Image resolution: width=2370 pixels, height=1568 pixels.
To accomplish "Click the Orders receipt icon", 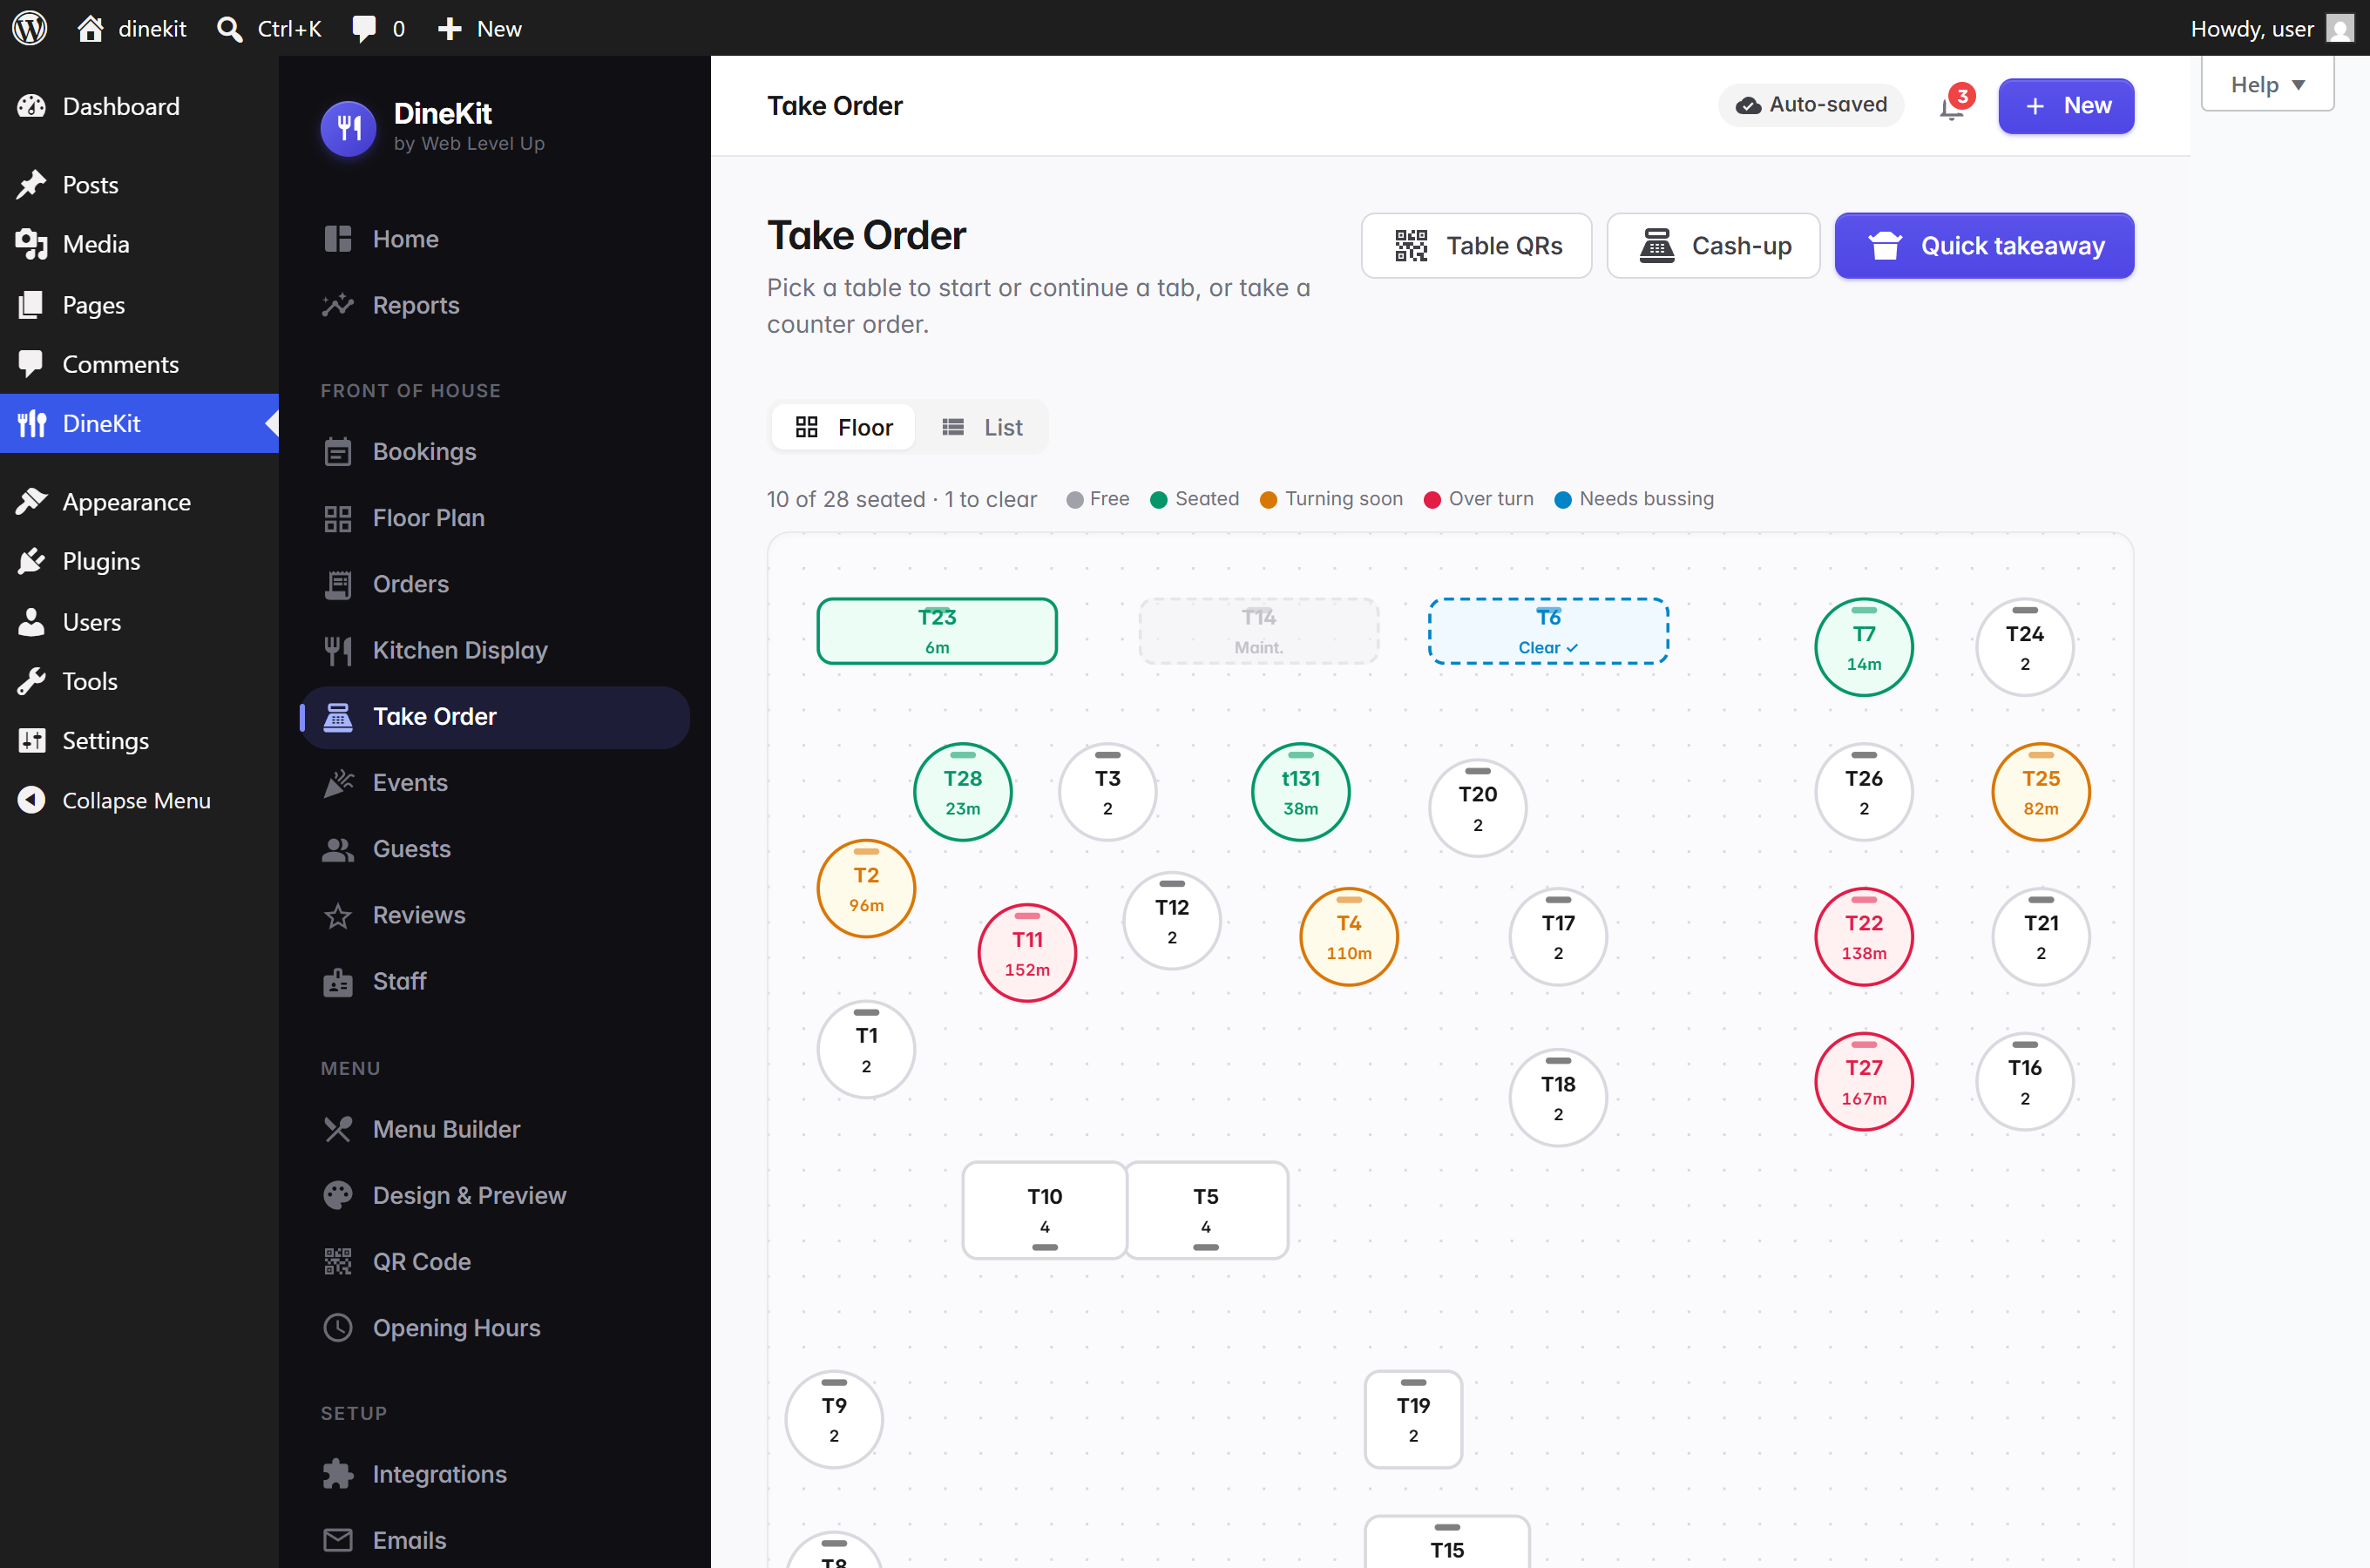I will 338,584.
